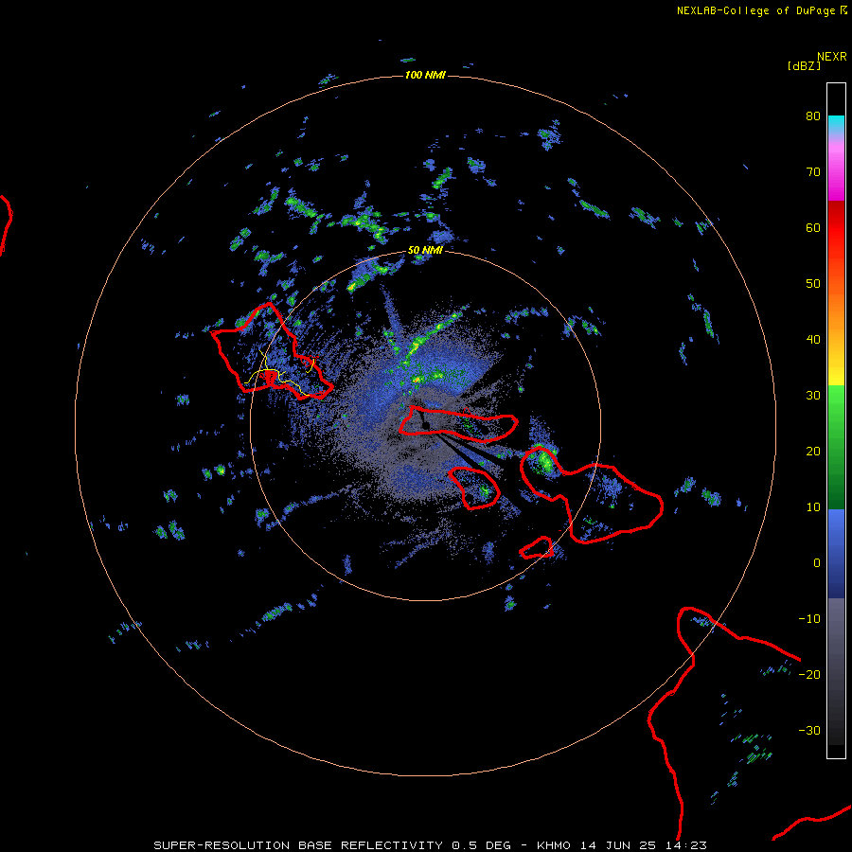The height and width of the screenshot is (852, 852).
Task: Click the -30 dBZ scale value
Action: pyautogui.click(x=809, y=731)
